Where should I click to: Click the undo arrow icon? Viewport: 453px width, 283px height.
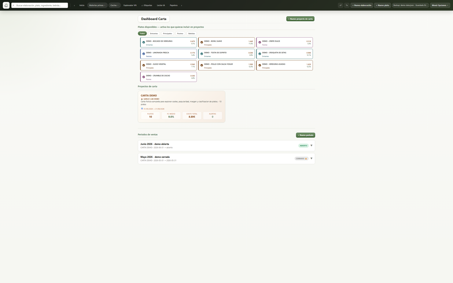(340, 5)
